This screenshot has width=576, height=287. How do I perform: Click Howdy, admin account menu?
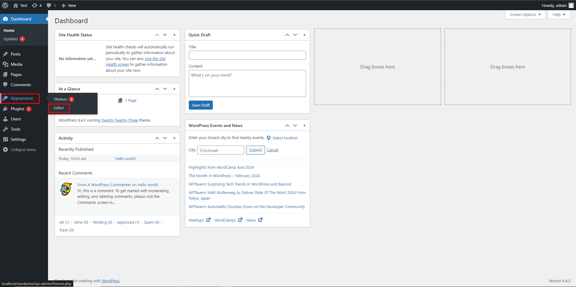click(557, 5)
